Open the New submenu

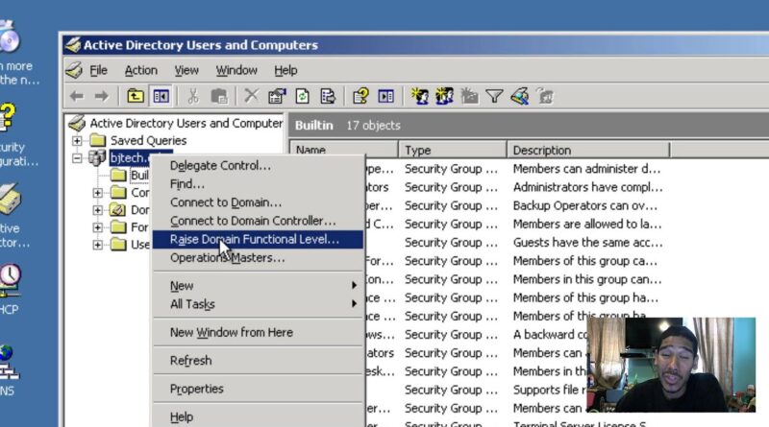pos(258,286)
